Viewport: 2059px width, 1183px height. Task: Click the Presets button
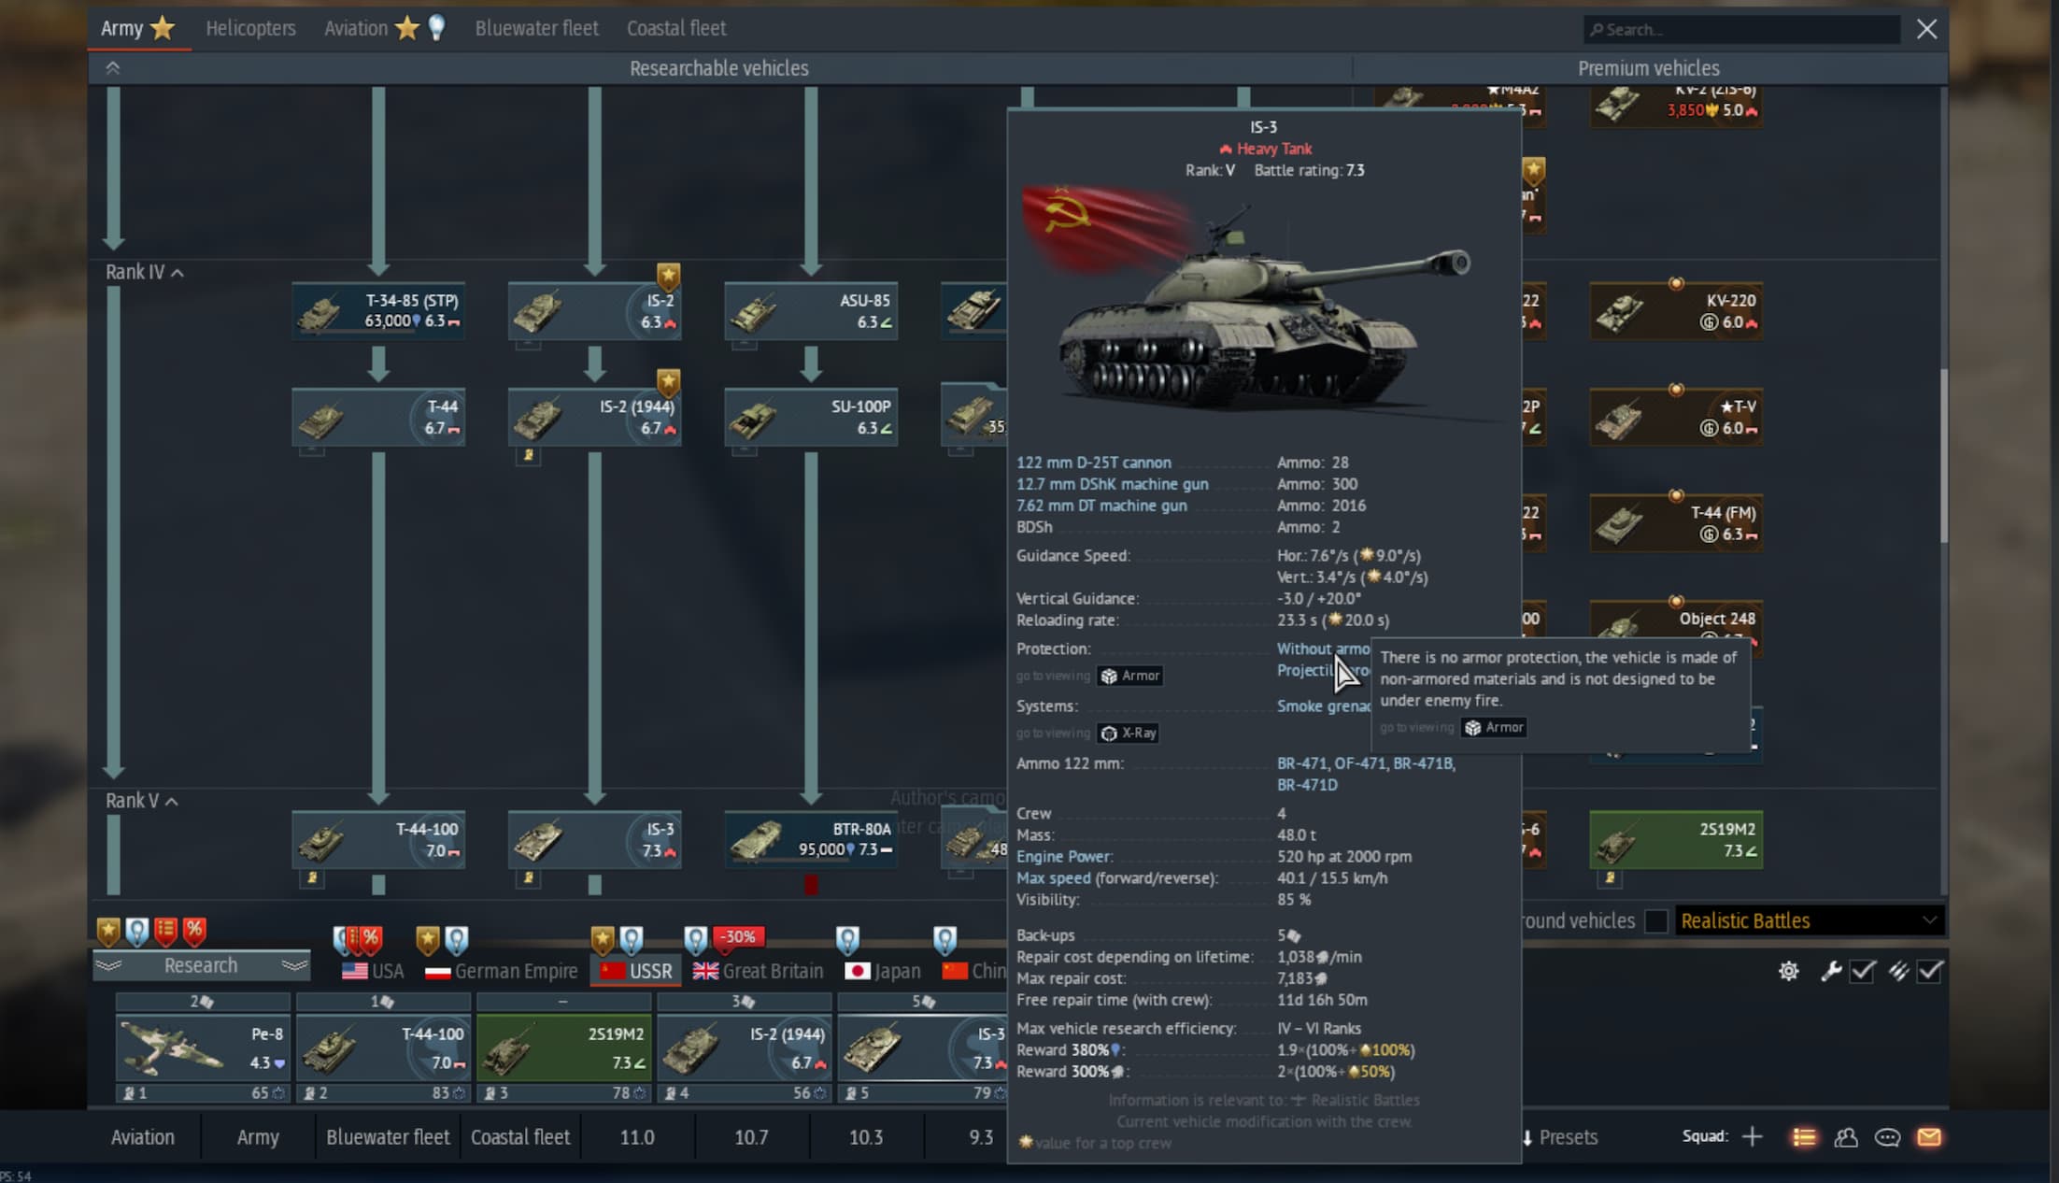click(x=1560, y=1137)
